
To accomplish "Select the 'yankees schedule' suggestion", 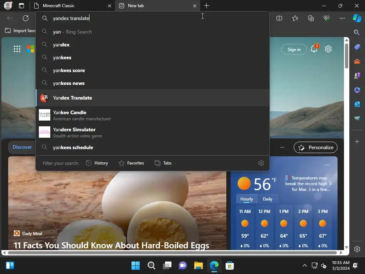I will click(x=153, y=147).
